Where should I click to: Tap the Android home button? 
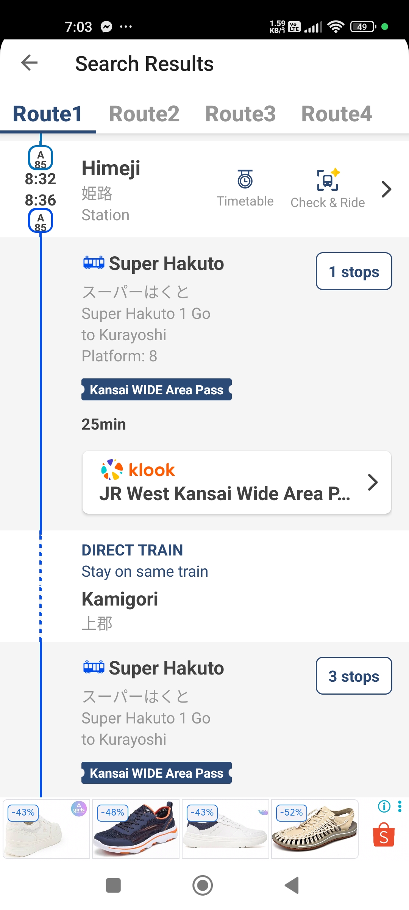click(x=203, y=885)
